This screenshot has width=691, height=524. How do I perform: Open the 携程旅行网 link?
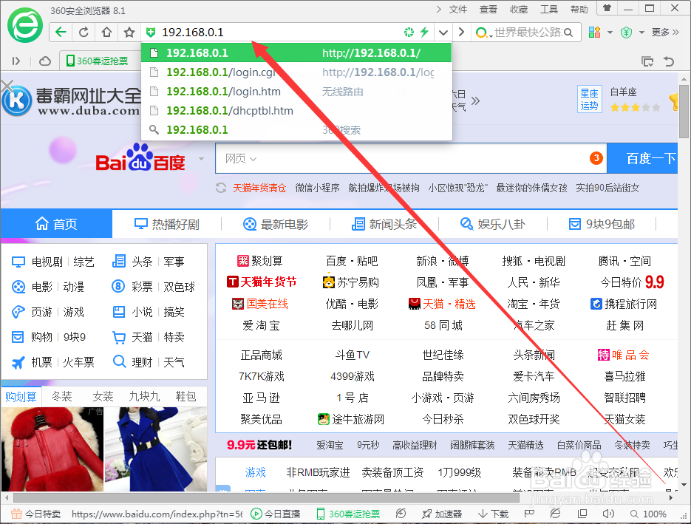tap(624, 304)
